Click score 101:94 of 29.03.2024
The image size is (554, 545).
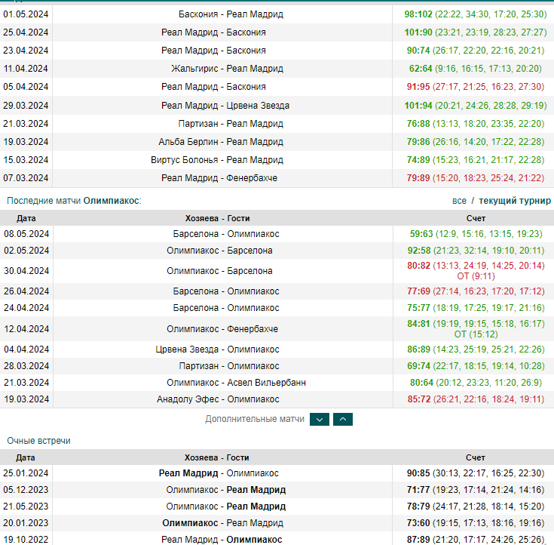418,106
